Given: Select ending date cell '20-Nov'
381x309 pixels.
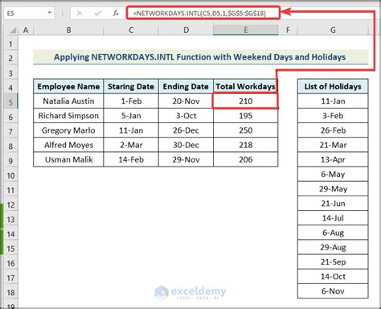Looking at the screenshot, I should 186,101.
